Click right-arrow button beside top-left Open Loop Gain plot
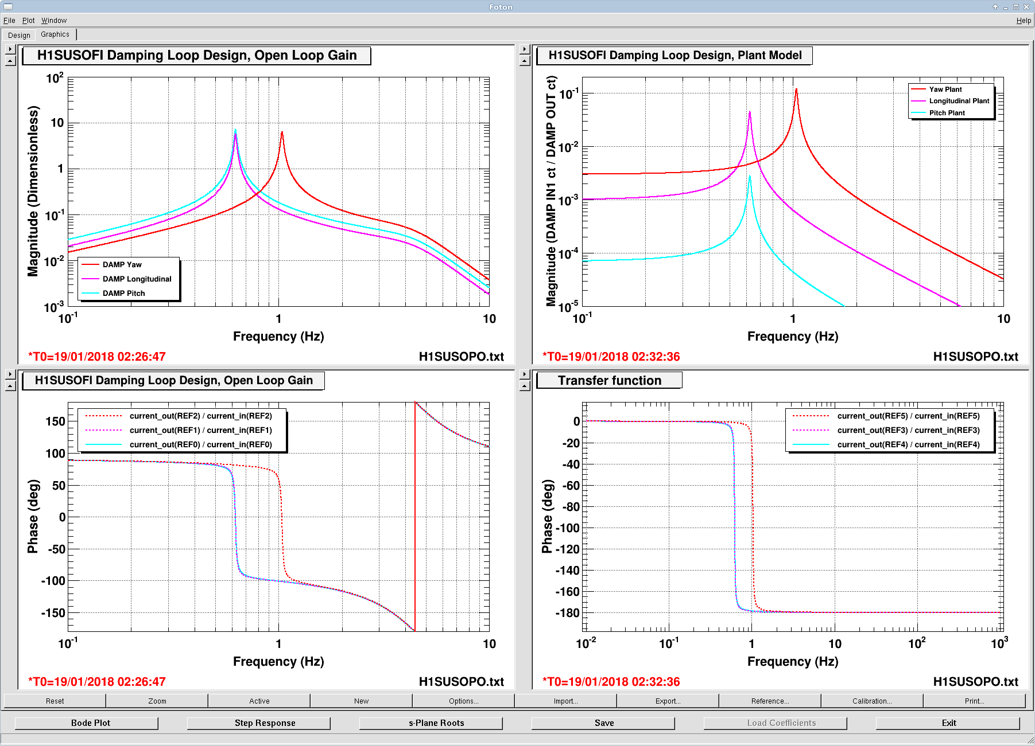This screenshot has height=746, width=1035. point(10,49)
